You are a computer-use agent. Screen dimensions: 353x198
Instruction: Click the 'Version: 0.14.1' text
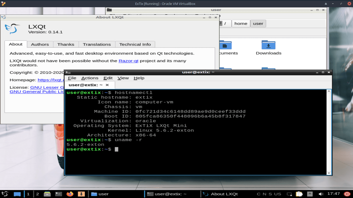click(x=45, y=32)
